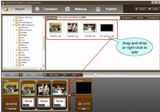Open the Makeup tab

click(78, 9)
